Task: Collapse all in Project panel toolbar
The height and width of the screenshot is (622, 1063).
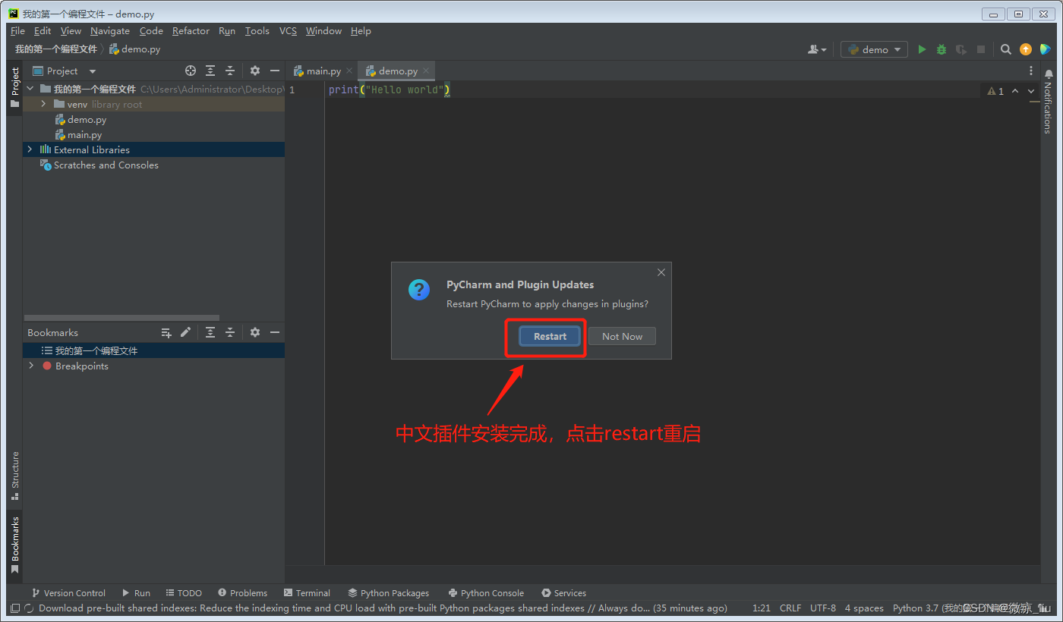Action: click(230, 71)
